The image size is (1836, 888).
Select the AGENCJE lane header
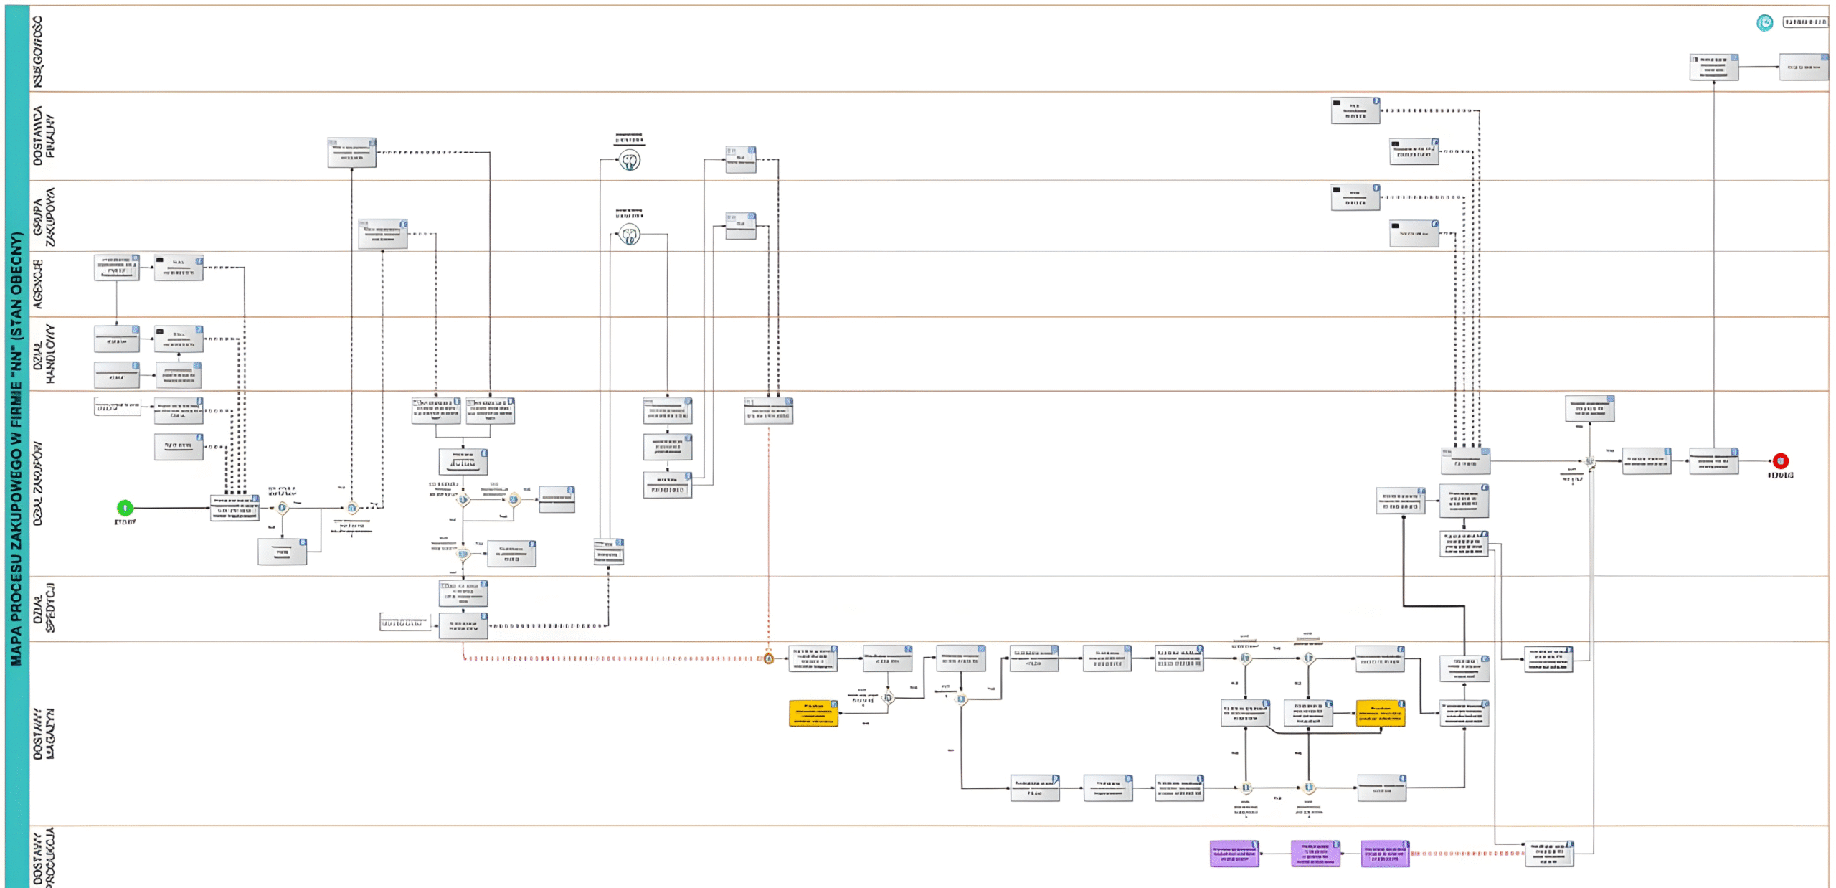pos(38,284)
